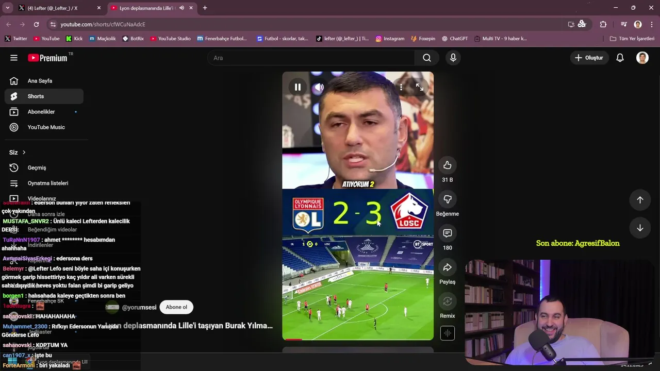
Task: Dislike the Short with Beğenme button
Action: pyautogui.click(x=447, y=199)
